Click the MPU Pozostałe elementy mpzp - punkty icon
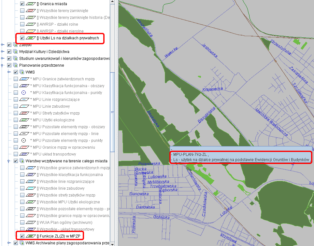The width and height of the screenshot is (314, 246). tap(23, 141)
